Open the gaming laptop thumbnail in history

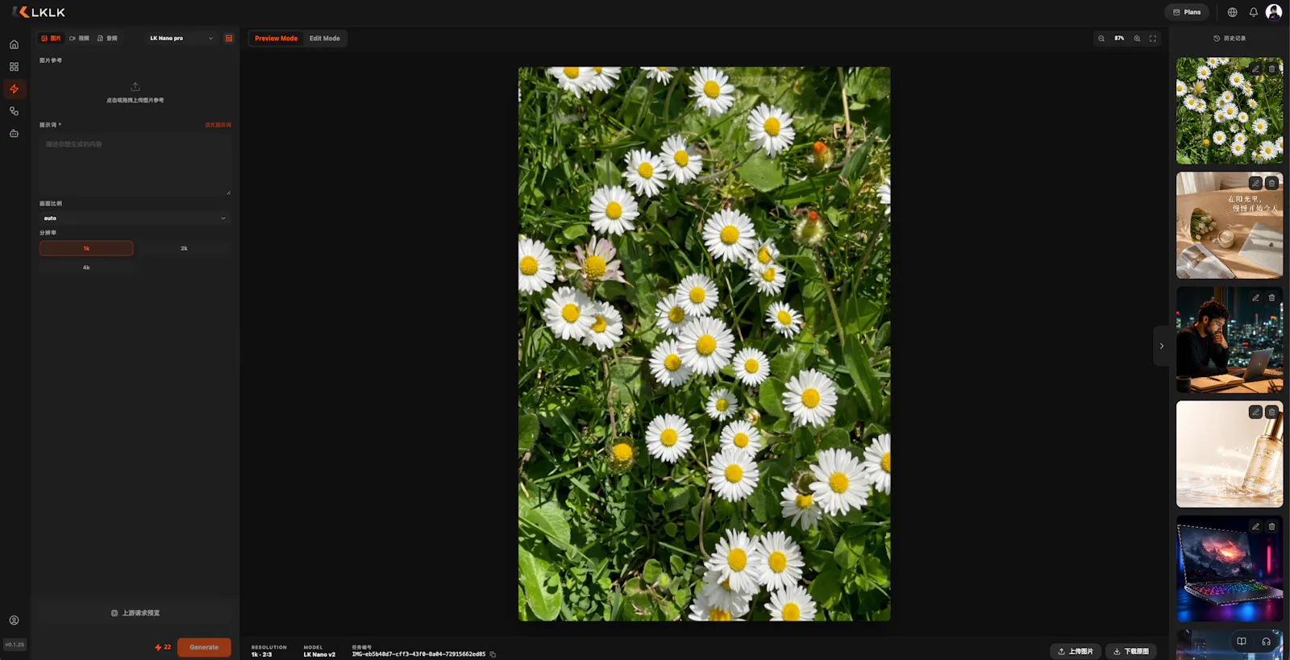[1230, 569]
